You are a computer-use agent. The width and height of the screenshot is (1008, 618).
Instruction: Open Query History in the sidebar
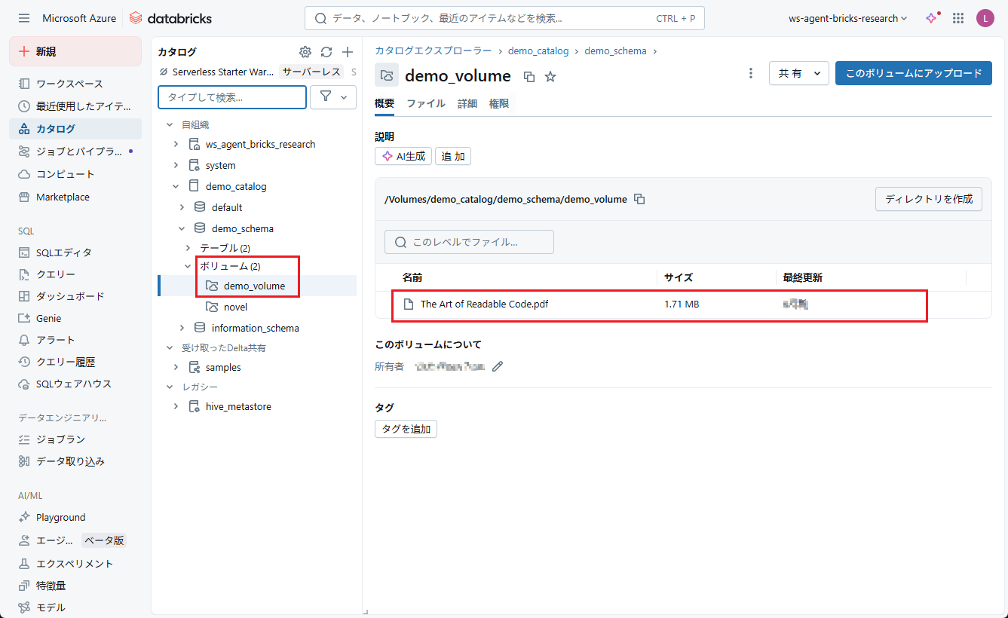(x=75, y=362)
